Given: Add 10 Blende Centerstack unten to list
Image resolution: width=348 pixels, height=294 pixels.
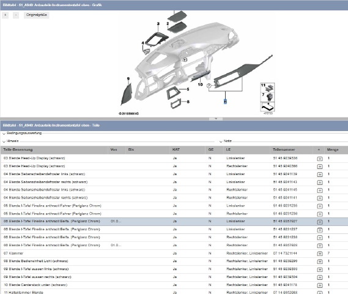Looking at the screenshot, I should [320, 285].
